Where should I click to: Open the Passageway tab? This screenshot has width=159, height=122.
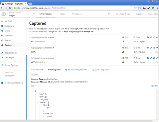78,14
